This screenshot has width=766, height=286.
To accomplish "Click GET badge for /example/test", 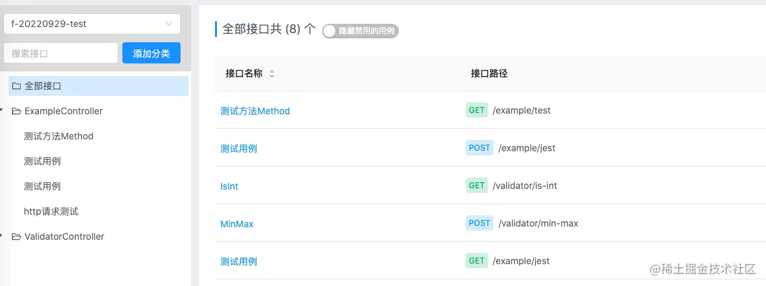I will [476, 110].
